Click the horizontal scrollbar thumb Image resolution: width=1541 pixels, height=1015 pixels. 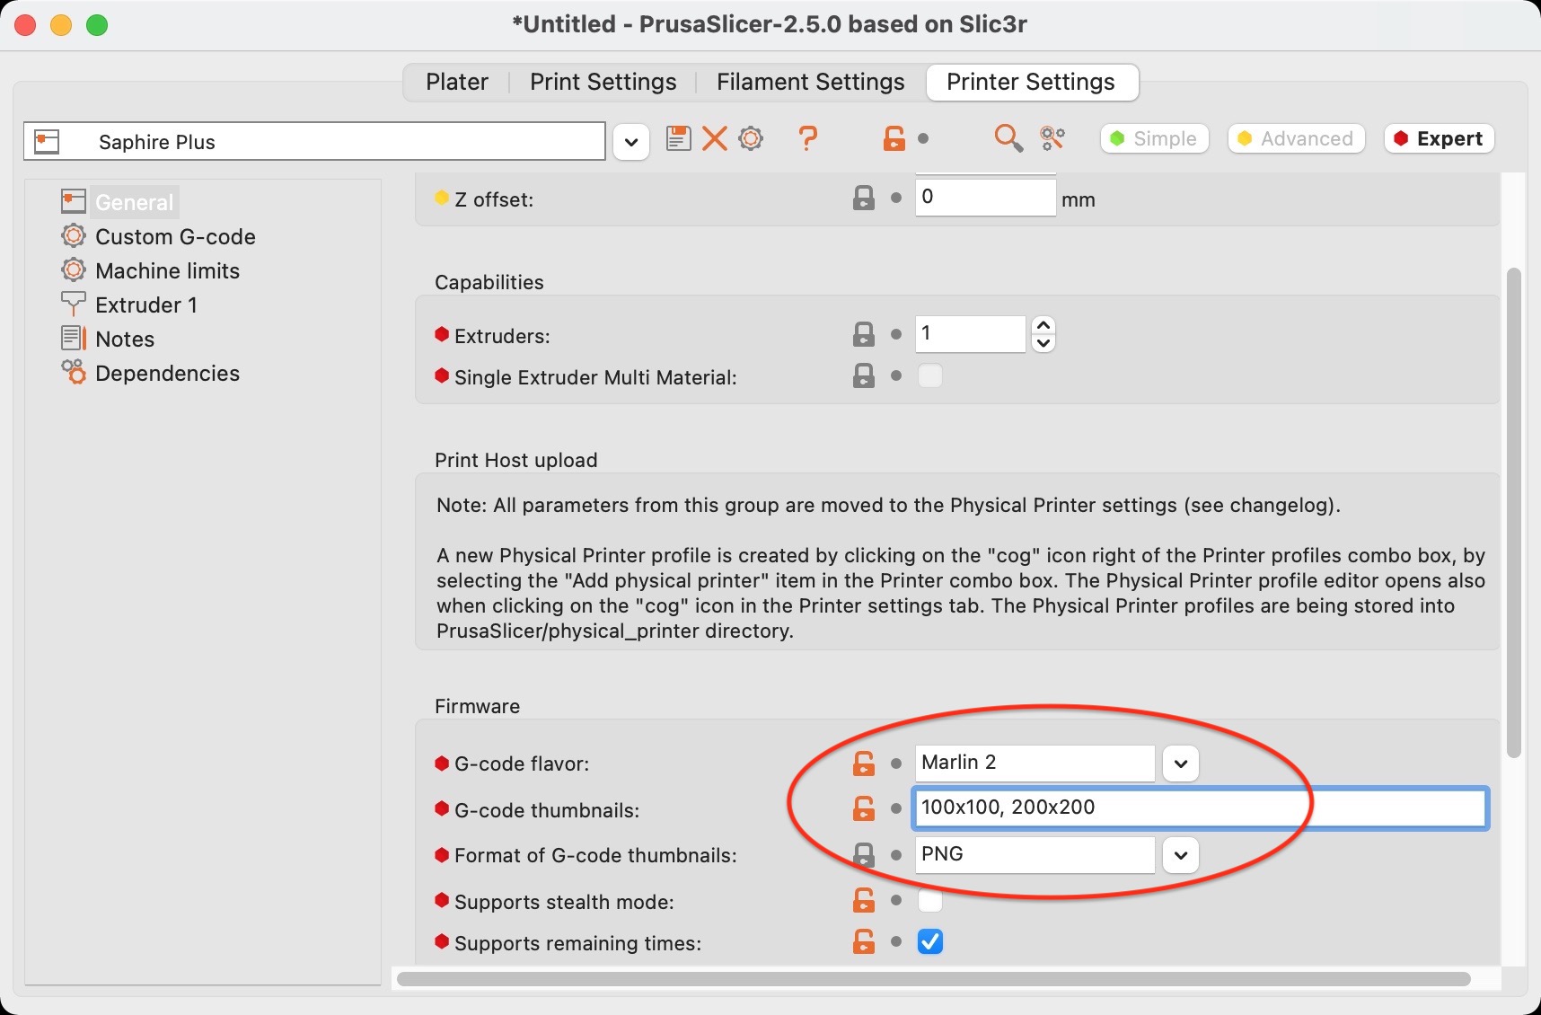[x=934, y=979]
